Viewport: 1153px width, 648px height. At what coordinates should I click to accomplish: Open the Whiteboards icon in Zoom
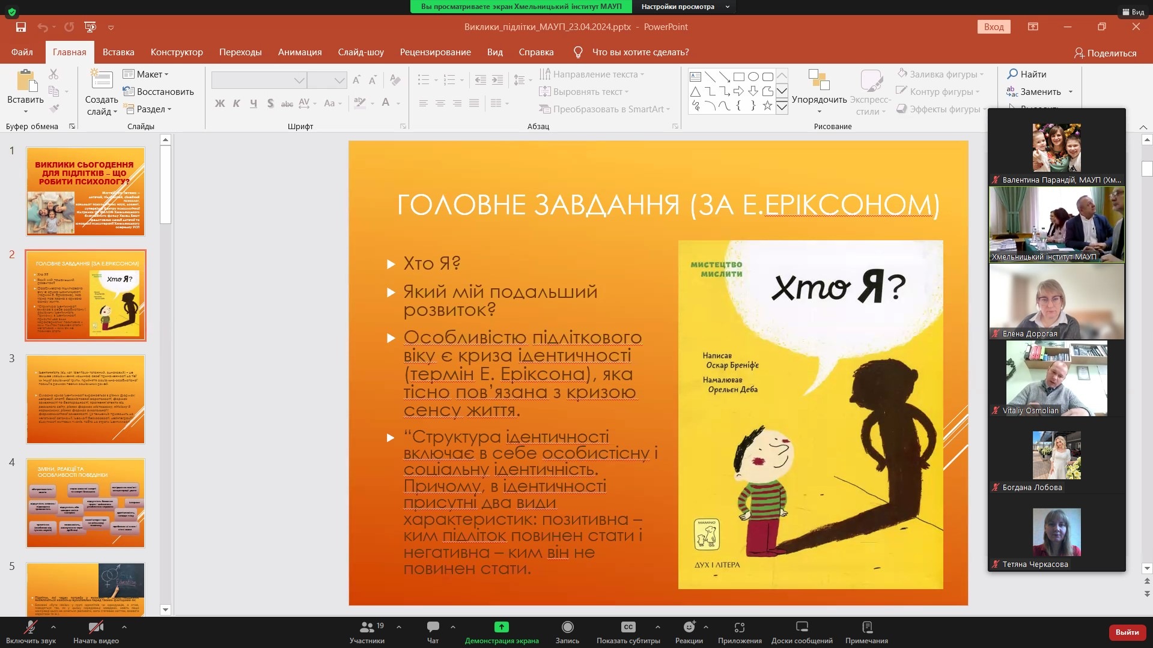[x=802, y=628]
